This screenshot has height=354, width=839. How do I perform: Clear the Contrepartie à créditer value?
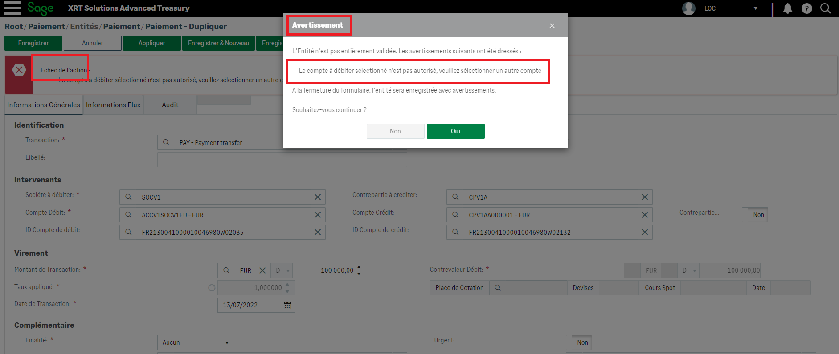click(x=644, y=197)
